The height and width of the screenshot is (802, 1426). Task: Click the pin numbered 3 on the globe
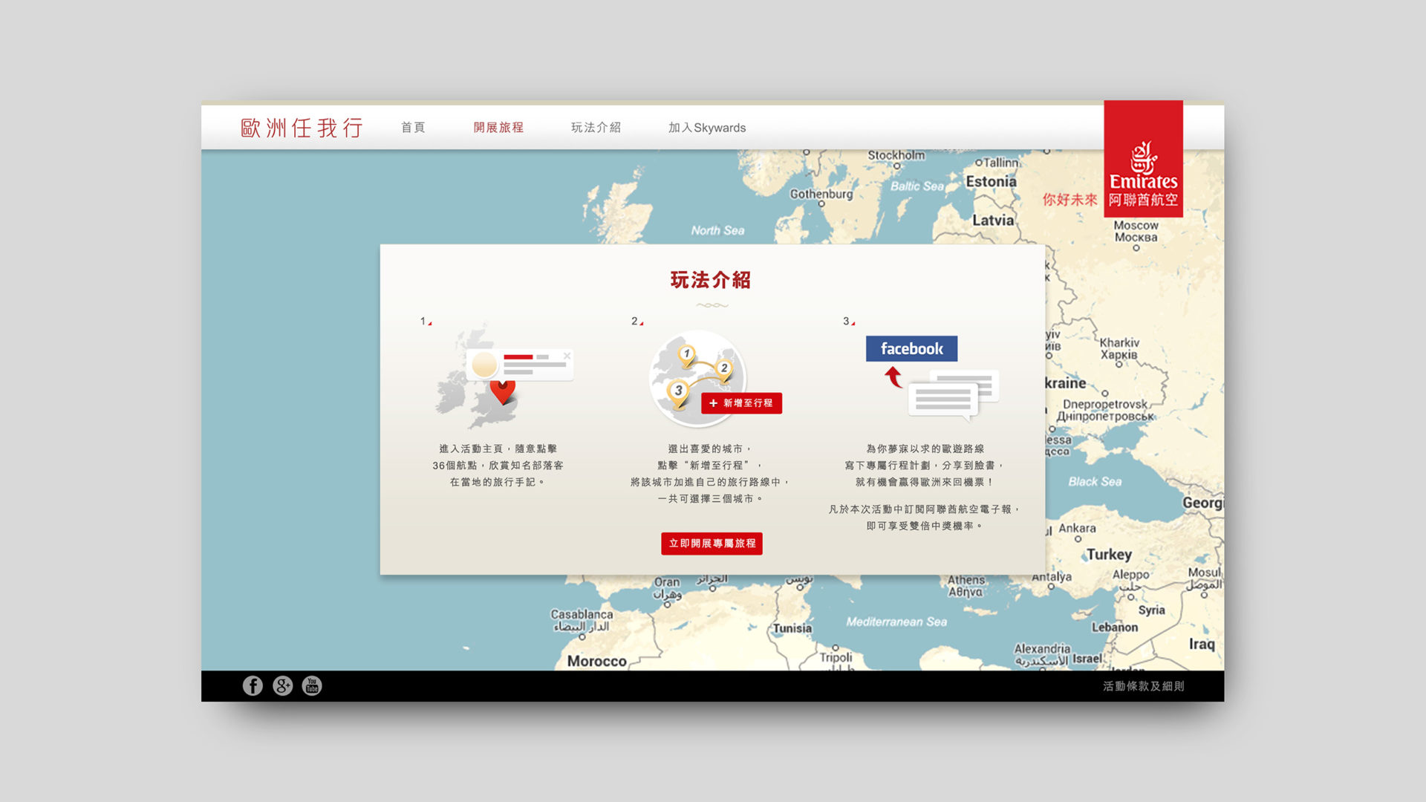point(677,394)
